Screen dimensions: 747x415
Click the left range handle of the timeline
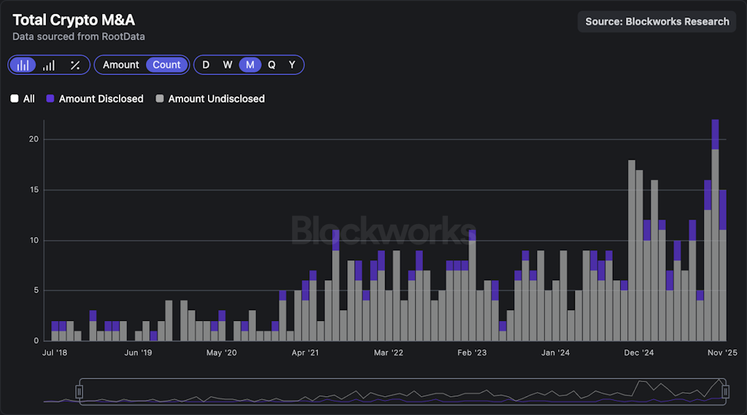80,392
